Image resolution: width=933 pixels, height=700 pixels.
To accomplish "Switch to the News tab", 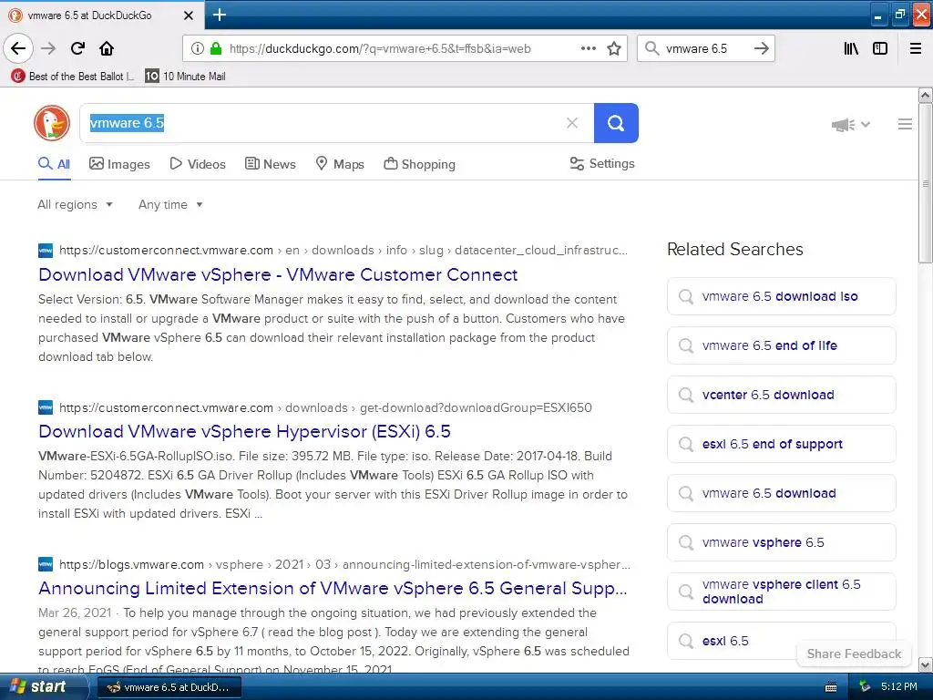I will 270,164.
